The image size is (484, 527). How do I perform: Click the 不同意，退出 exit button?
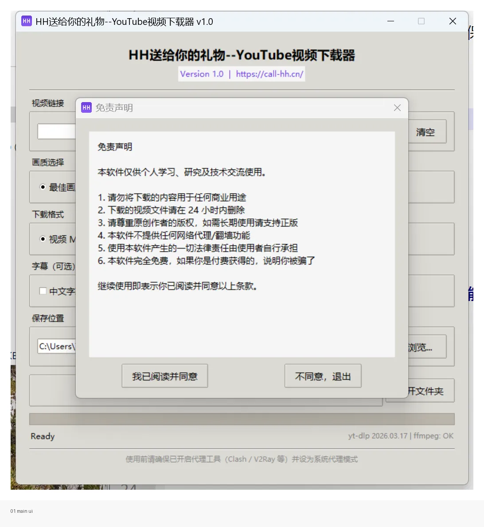pyautogui.click(x=323, y=376)
